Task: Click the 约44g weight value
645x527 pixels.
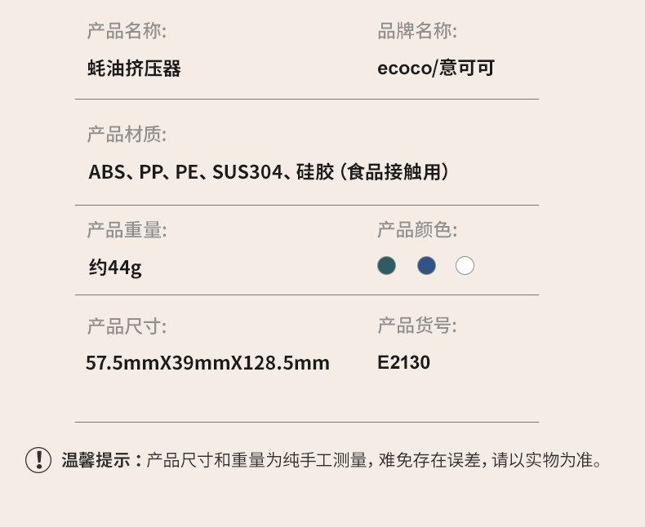Action: click(115, 267)
